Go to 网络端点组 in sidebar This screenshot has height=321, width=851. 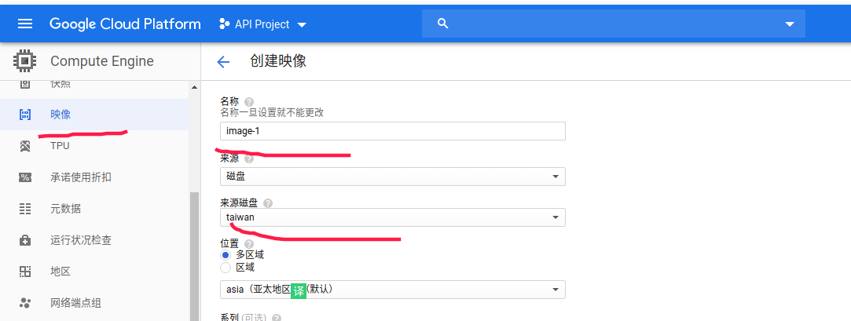pyautogui.click(x=76, y=303)
